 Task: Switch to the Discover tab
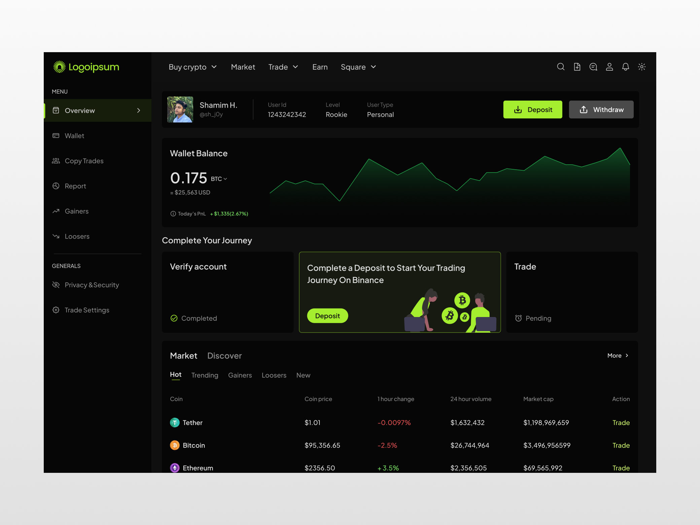point(224,356)
